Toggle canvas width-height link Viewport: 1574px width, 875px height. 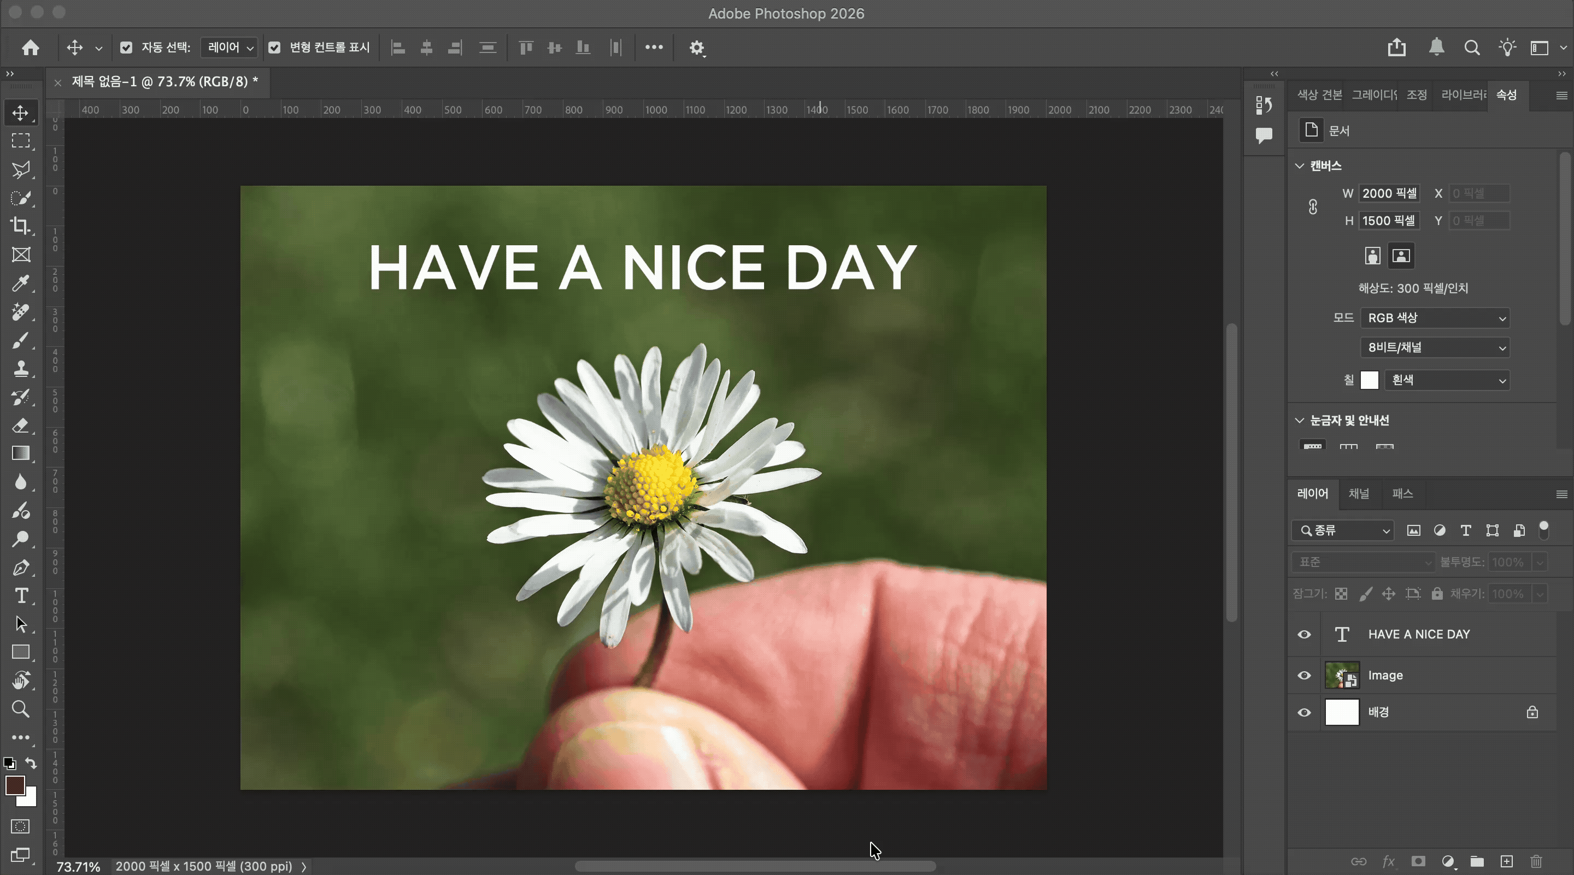pos(1312,207)
